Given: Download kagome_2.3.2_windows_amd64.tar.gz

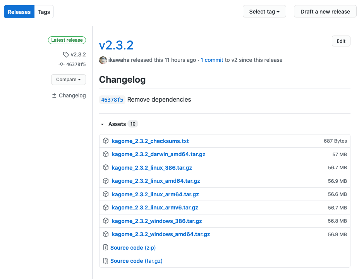Looking at the screenshot, I should [161, 234].
